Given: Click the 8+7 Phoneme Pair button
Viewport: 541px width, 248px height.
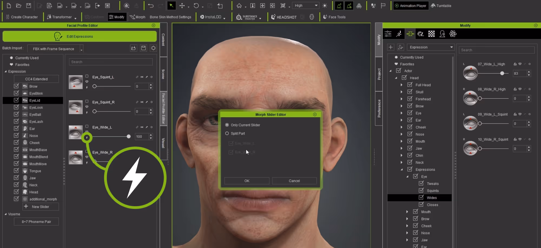Looking at the screenshot, I should (37, 222).
